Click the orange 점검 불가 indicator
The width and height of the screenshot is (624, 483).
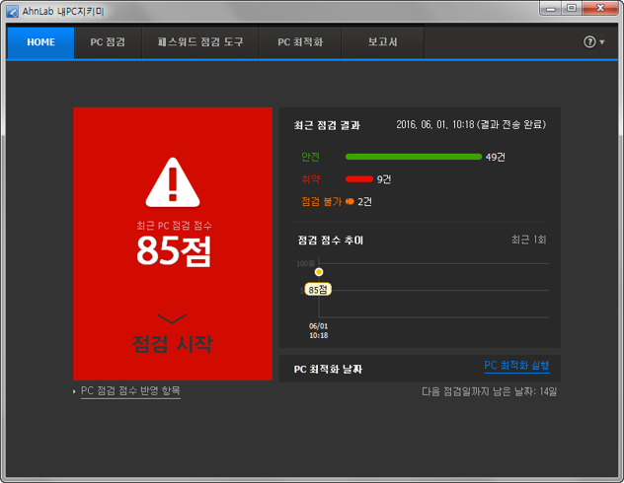[x=350, y=201]
